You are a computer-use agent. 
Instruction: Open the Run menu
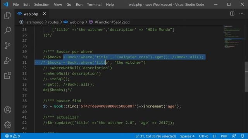click(79, 4)
